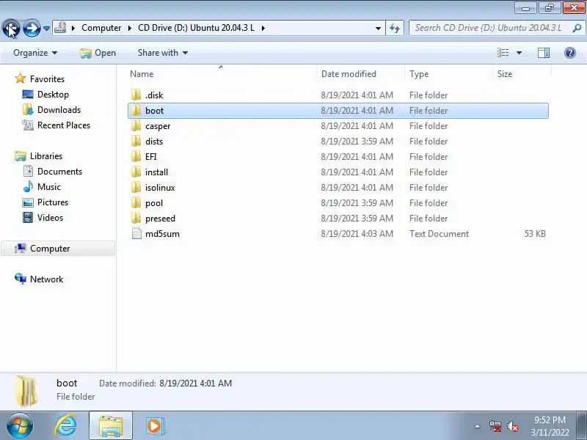587x440 pixels.
Task: Select the md5sum text document icon
Action: tap(136, 233)
